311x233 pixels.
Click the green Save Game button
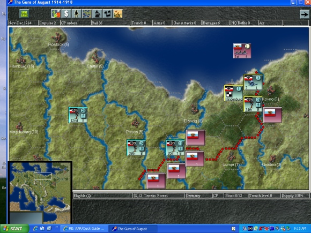pos(24,14)
